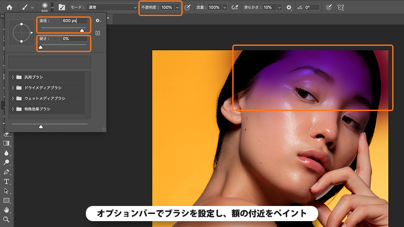The image size is (404, 227).
Task: Toggle pressure control for opacity
Action: [187, 7]
